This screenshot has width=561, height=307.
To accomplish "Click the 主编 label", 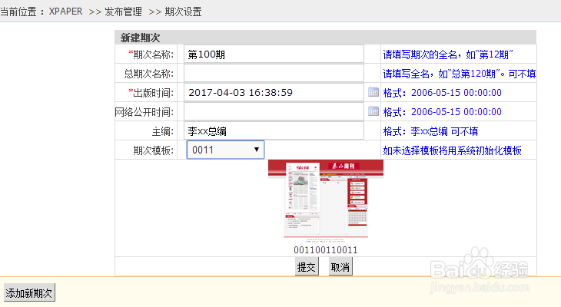I will pos(163,131).
